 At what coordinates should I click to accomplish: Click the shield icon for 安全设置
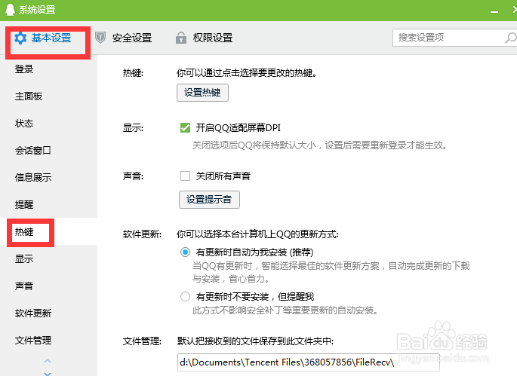click(x=100, y=38)
